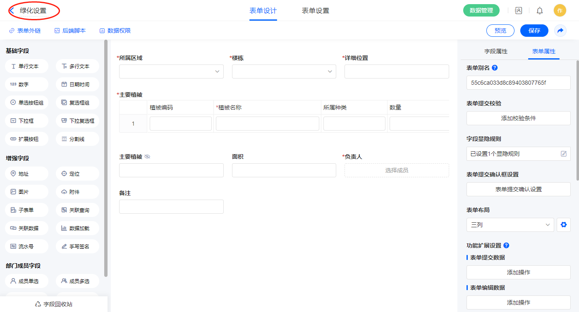Add the 单选按钮组 field
The image size is (579, 312).
coord(27,102)
